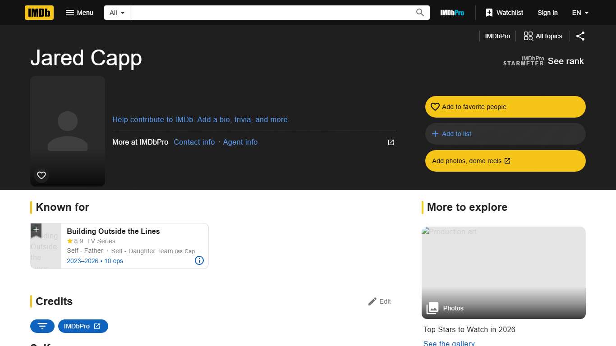
Task: Toggle the heart on Jared Capp's photo
Action: [x=41, y=175]
